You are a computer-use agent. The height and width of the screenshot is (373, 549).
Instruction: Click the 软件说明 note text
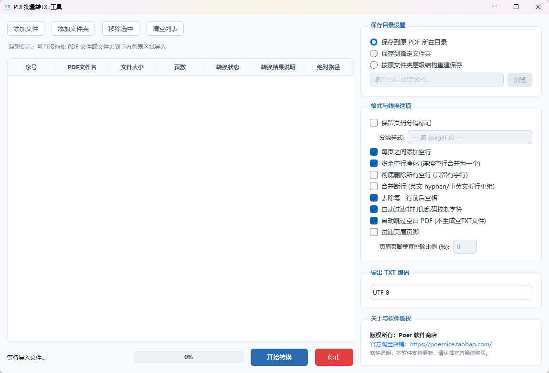click(430, 353)
